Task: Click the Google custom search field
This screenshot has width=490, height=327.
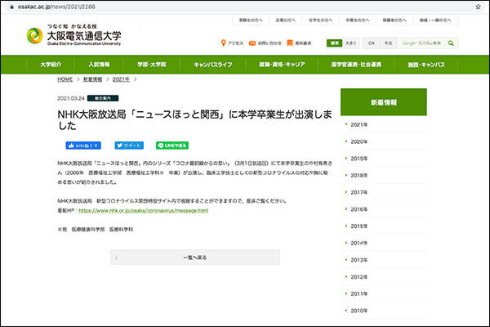Action: coord(422,43)
